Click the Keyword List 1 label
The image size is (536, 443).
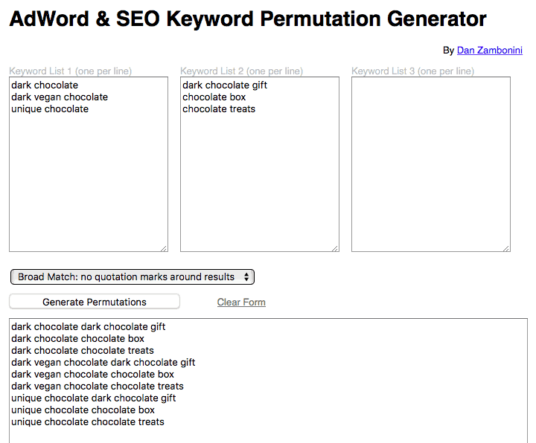[71, 71]
